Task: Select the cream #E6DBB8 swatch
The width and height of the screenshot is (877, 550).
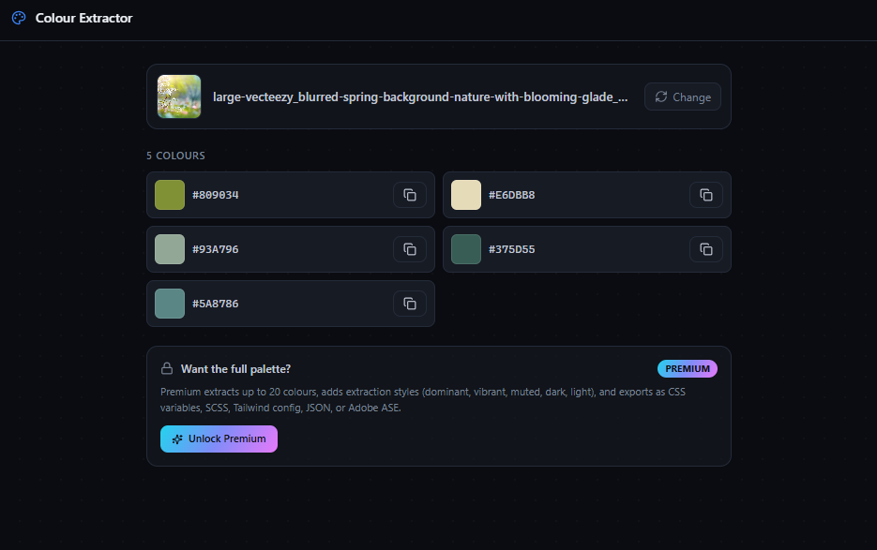Action: point(466,195)
